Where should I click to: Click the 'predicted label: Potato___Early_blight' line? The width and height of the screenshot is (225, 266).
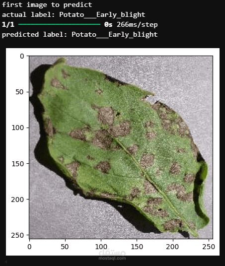point(79,35)
